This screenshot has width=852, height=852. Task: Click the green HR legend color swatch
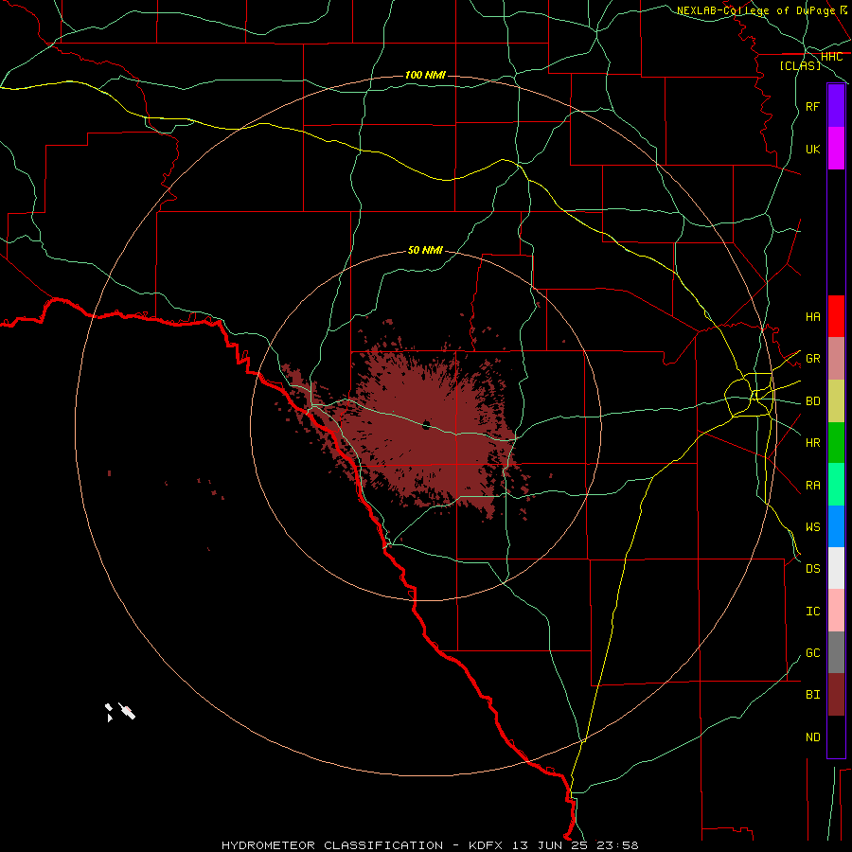coord(836,443)
